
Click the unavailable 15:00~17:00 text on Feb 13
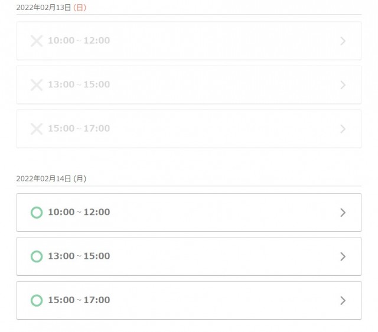pos(79,128)
